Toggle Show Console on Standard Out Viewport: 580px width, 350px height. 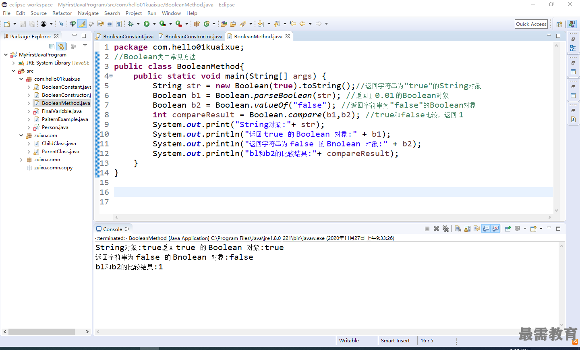point(486,229)
